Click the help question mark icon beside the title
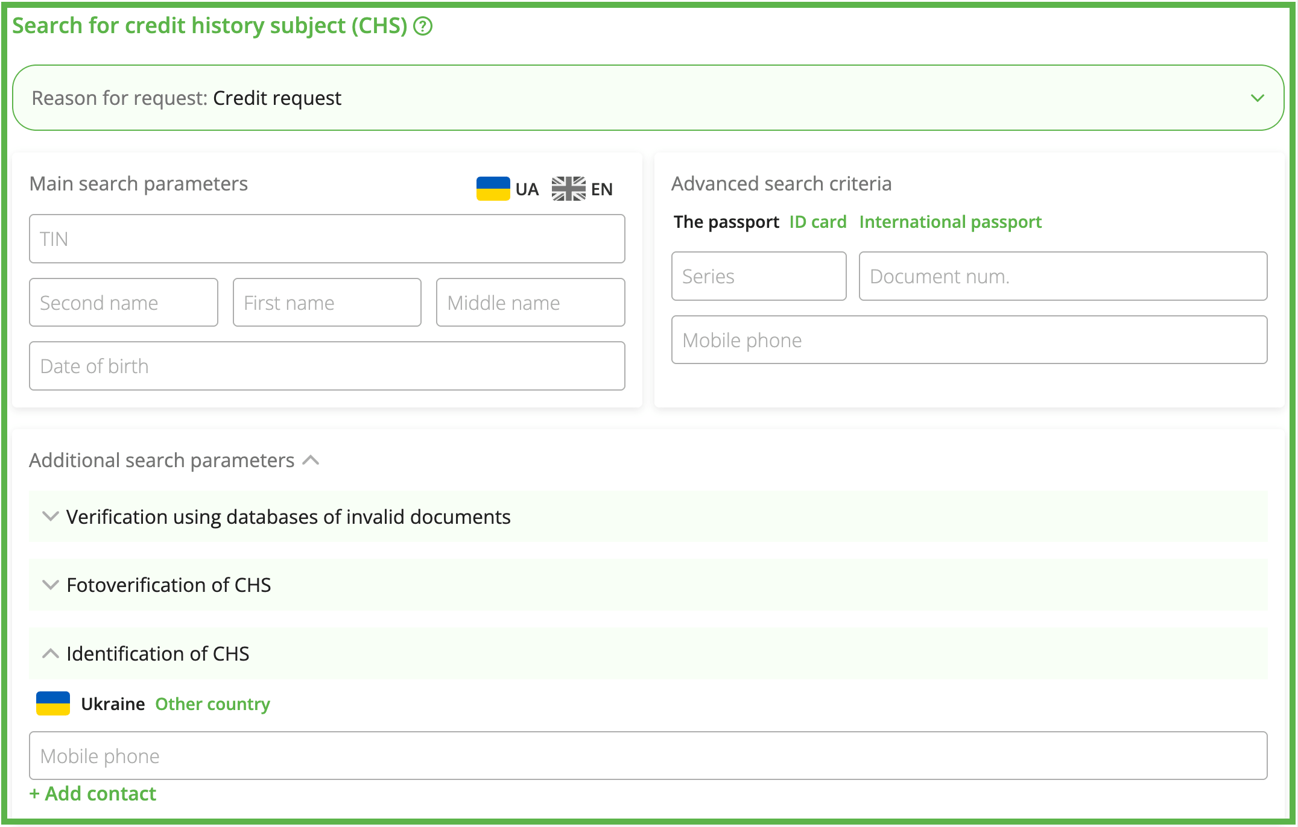 423,27
